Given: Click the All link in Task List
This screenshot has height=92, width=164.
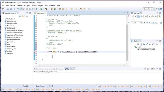Looking at the screenshot, I should coord(147,23).
